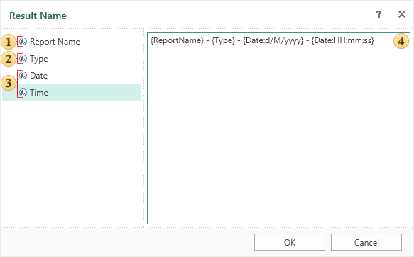414x257 pixels.
Task: Select the Type item label
Action: 39,59
